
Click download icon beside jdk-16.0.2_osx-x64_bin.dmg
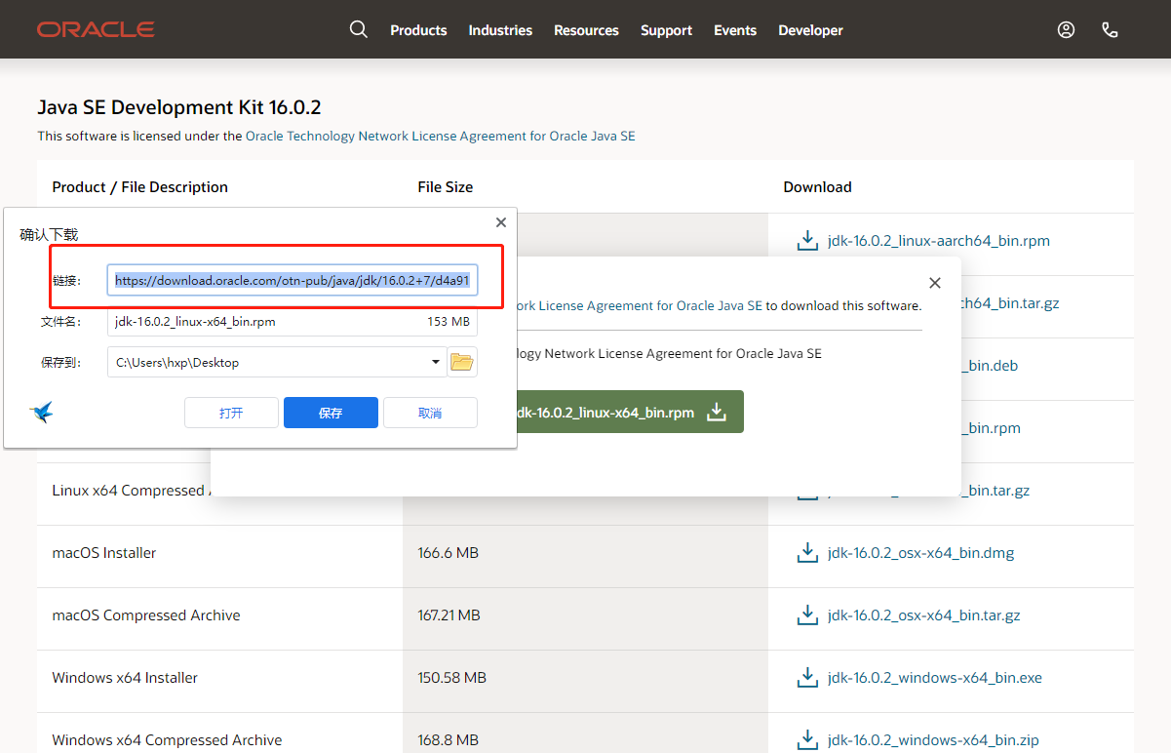click(x=807, y=552)
